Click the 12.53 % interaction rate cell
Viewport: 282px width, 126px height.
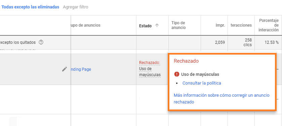point(272,42)
